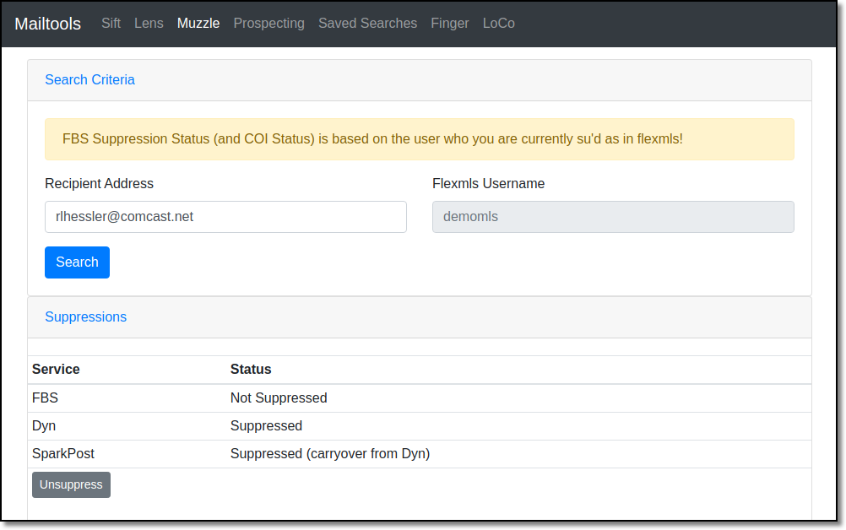This screenshot has height=530, width=846.
Task: Select the Muzzle navigation item
Action: [198, 23]
